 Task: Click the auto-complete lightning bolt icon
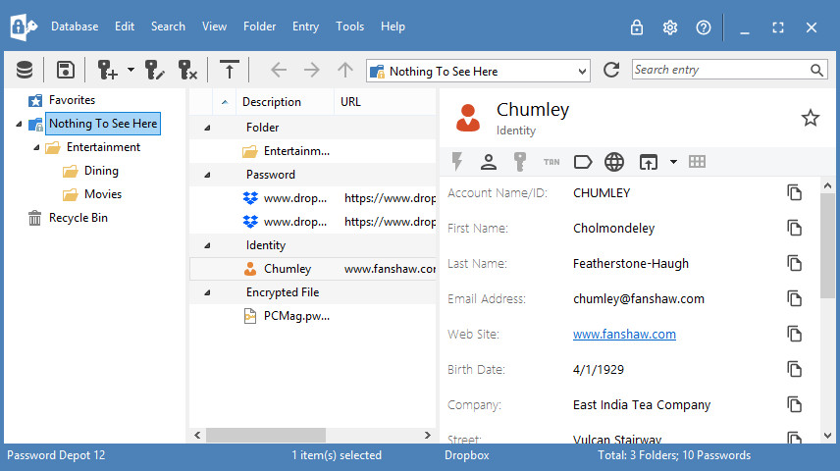click(x=457, y=161)
